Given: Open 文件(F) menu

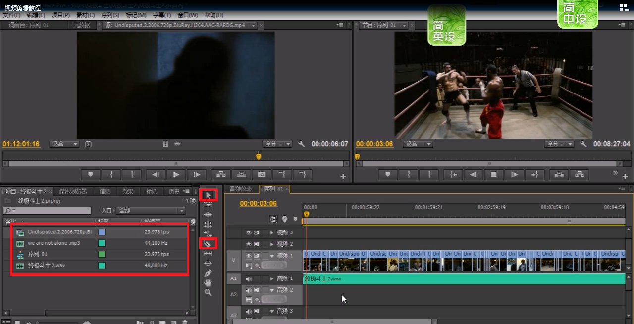Looking at the screenshot, I should [x=11, y=15].
